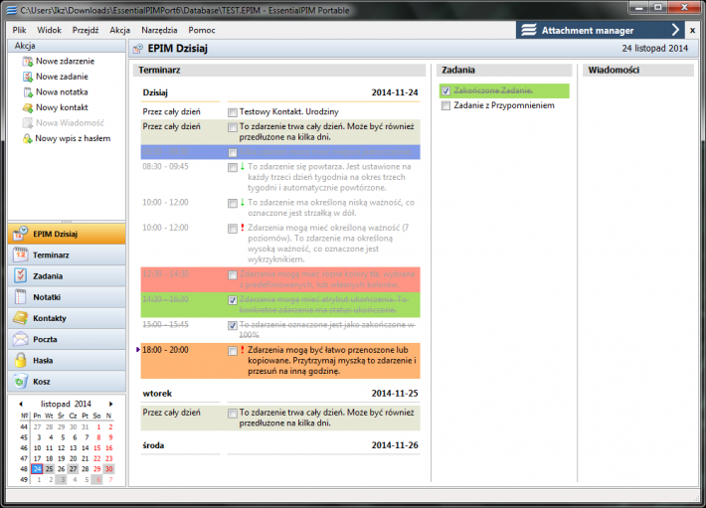
Task: Go to next month in mini calendar
Action: point(110,404)
